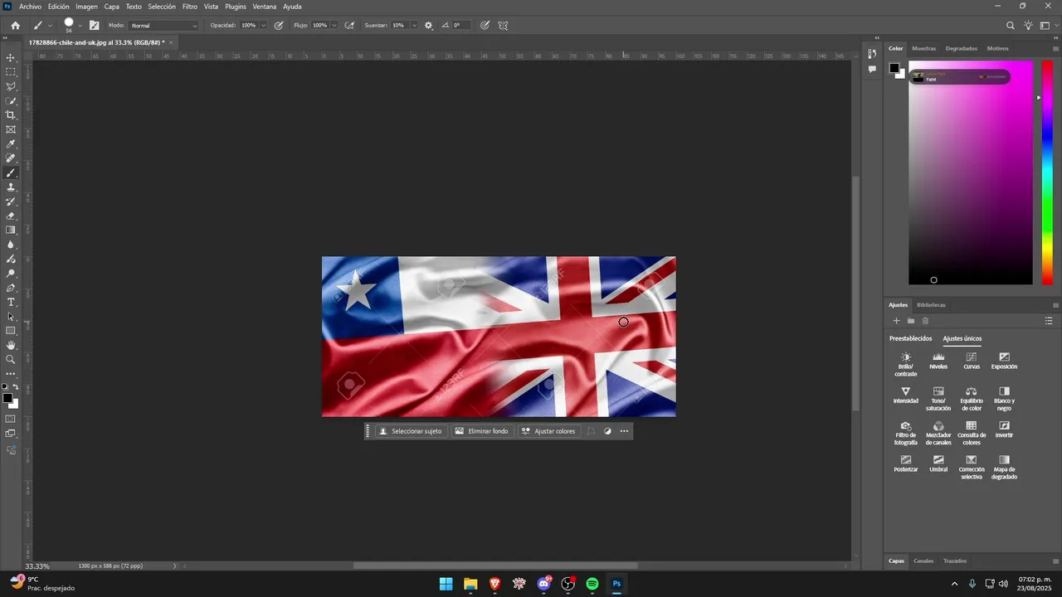
Task: Open Spotify from the taskbar
Action: 592,584
